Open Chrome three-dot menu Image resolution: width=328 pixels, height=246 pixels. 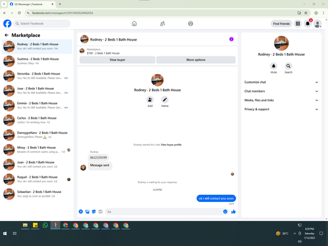323,13
